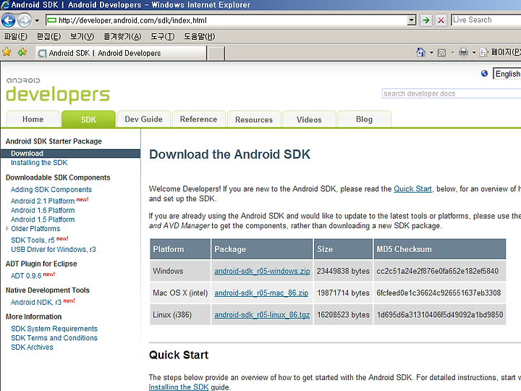Open the English language dropdown

[507, 74]
